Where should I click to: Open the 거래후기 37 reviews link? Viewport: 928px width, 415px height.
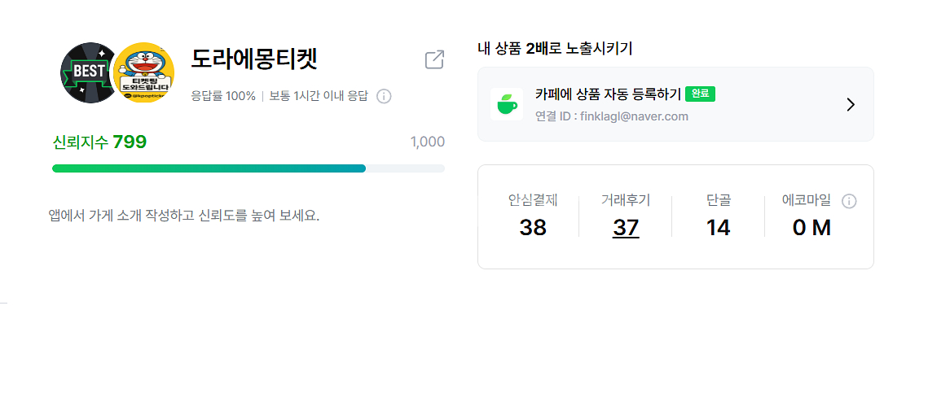(x=626, y=228)
